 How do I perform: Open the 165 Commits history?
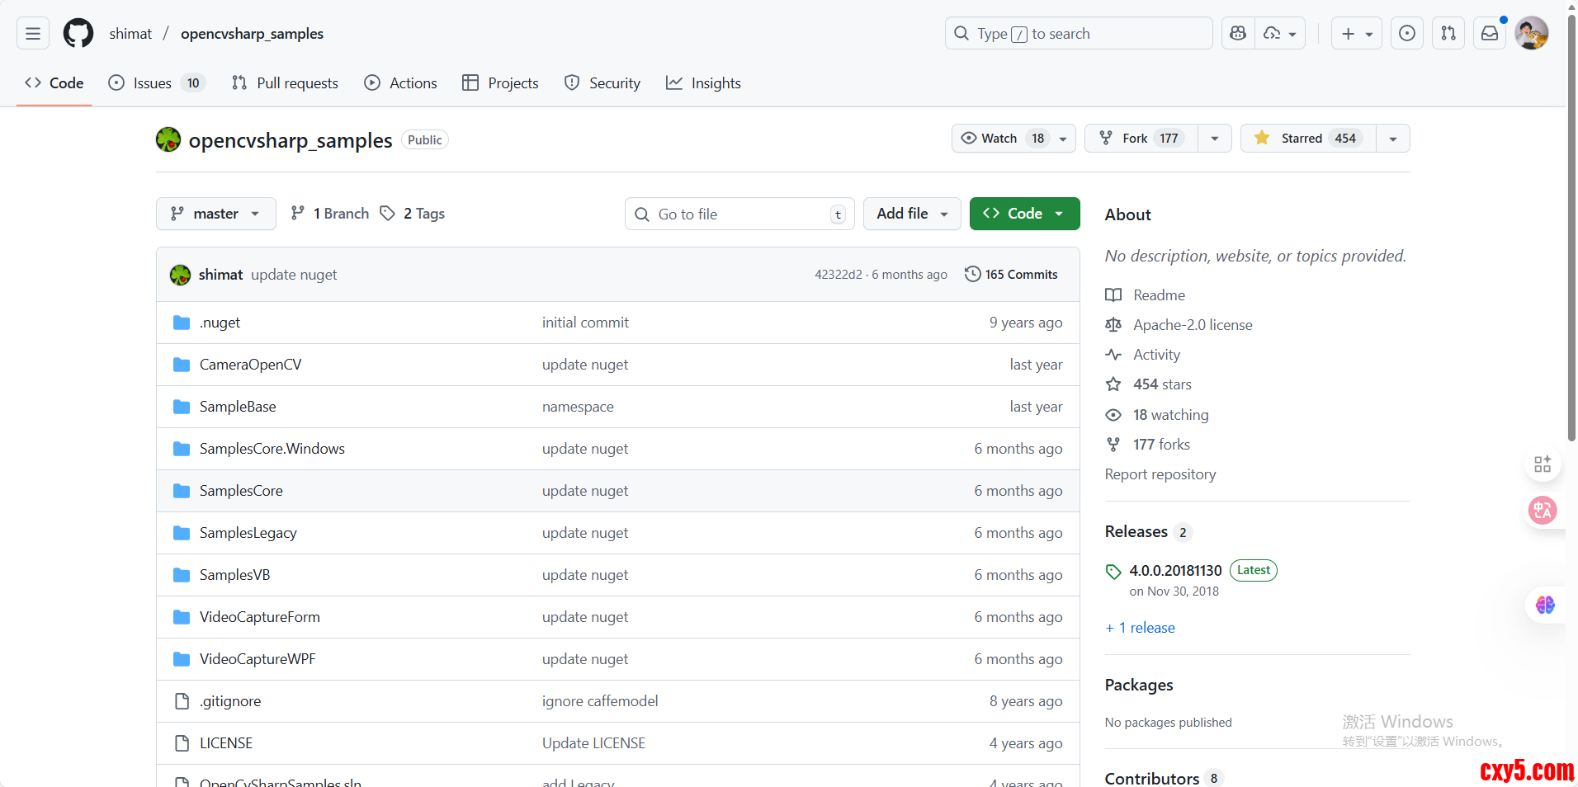tap(1011, 275)
